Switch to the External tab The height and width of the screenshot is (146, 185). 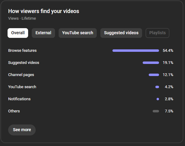43,33
